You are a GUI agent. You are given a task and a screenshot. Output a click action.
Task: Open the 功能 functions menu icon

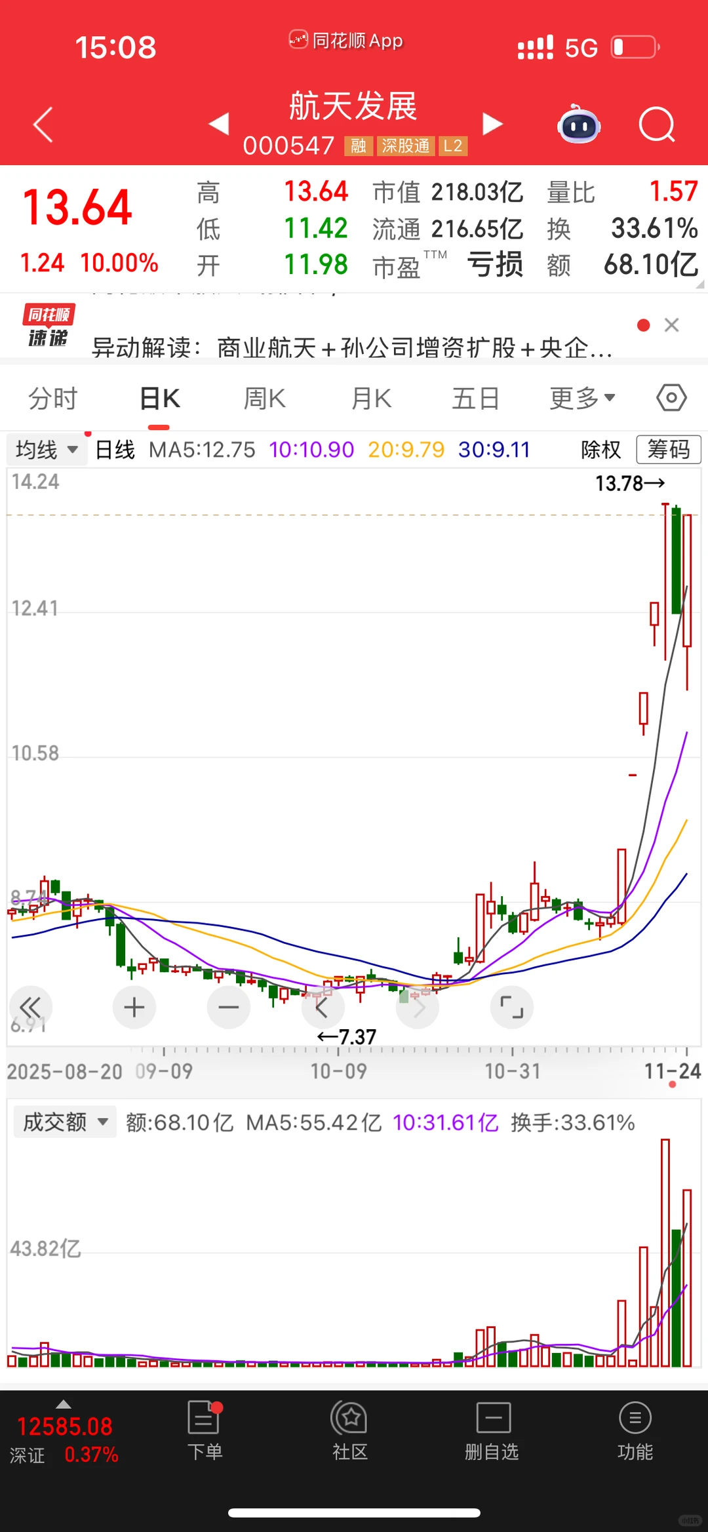tap(635, 1432)
